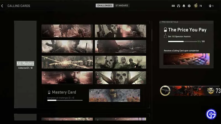The width and height of the screenshot is (221, 124).
Task: Select the skull with three soldiers calling card
Action: 120,62
